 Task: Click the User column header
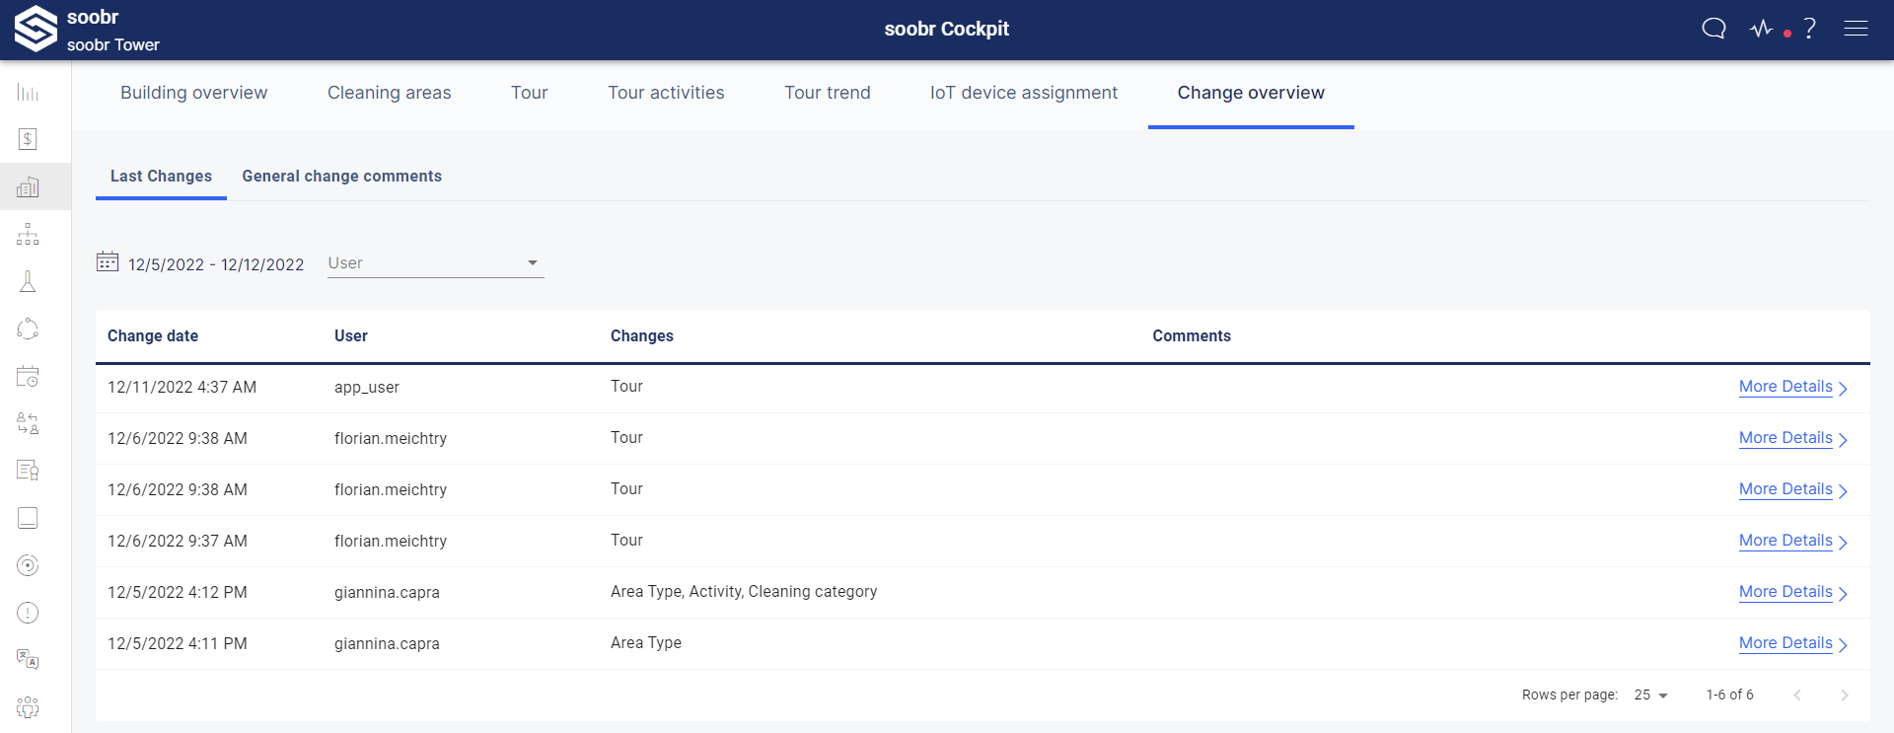pos(351,336)
